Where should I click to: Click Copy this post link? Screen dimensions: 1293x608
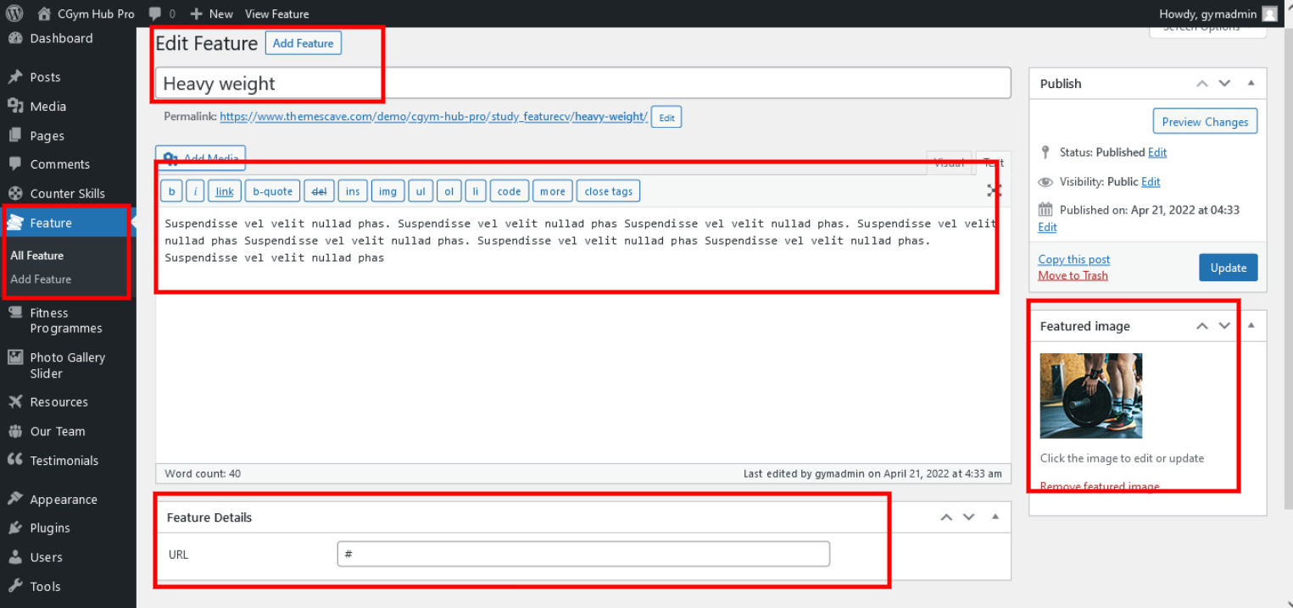point(1073,259)
